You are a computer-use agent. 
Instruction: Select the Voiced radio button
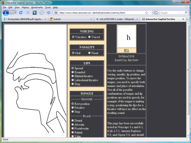89,37
